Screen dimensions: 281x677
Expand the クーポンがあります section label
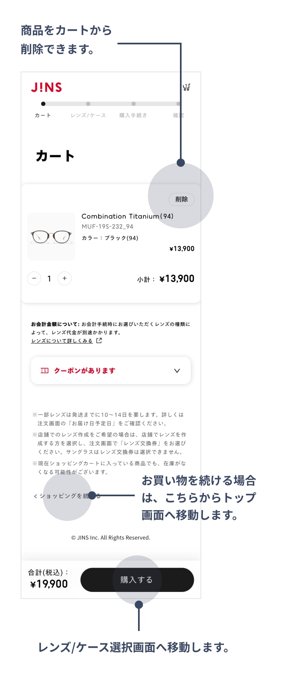pos(85,371)
